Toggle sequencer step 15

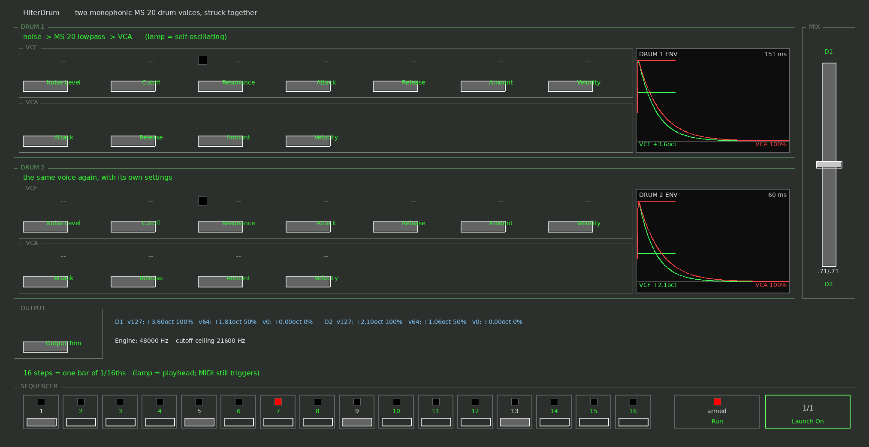594,422
